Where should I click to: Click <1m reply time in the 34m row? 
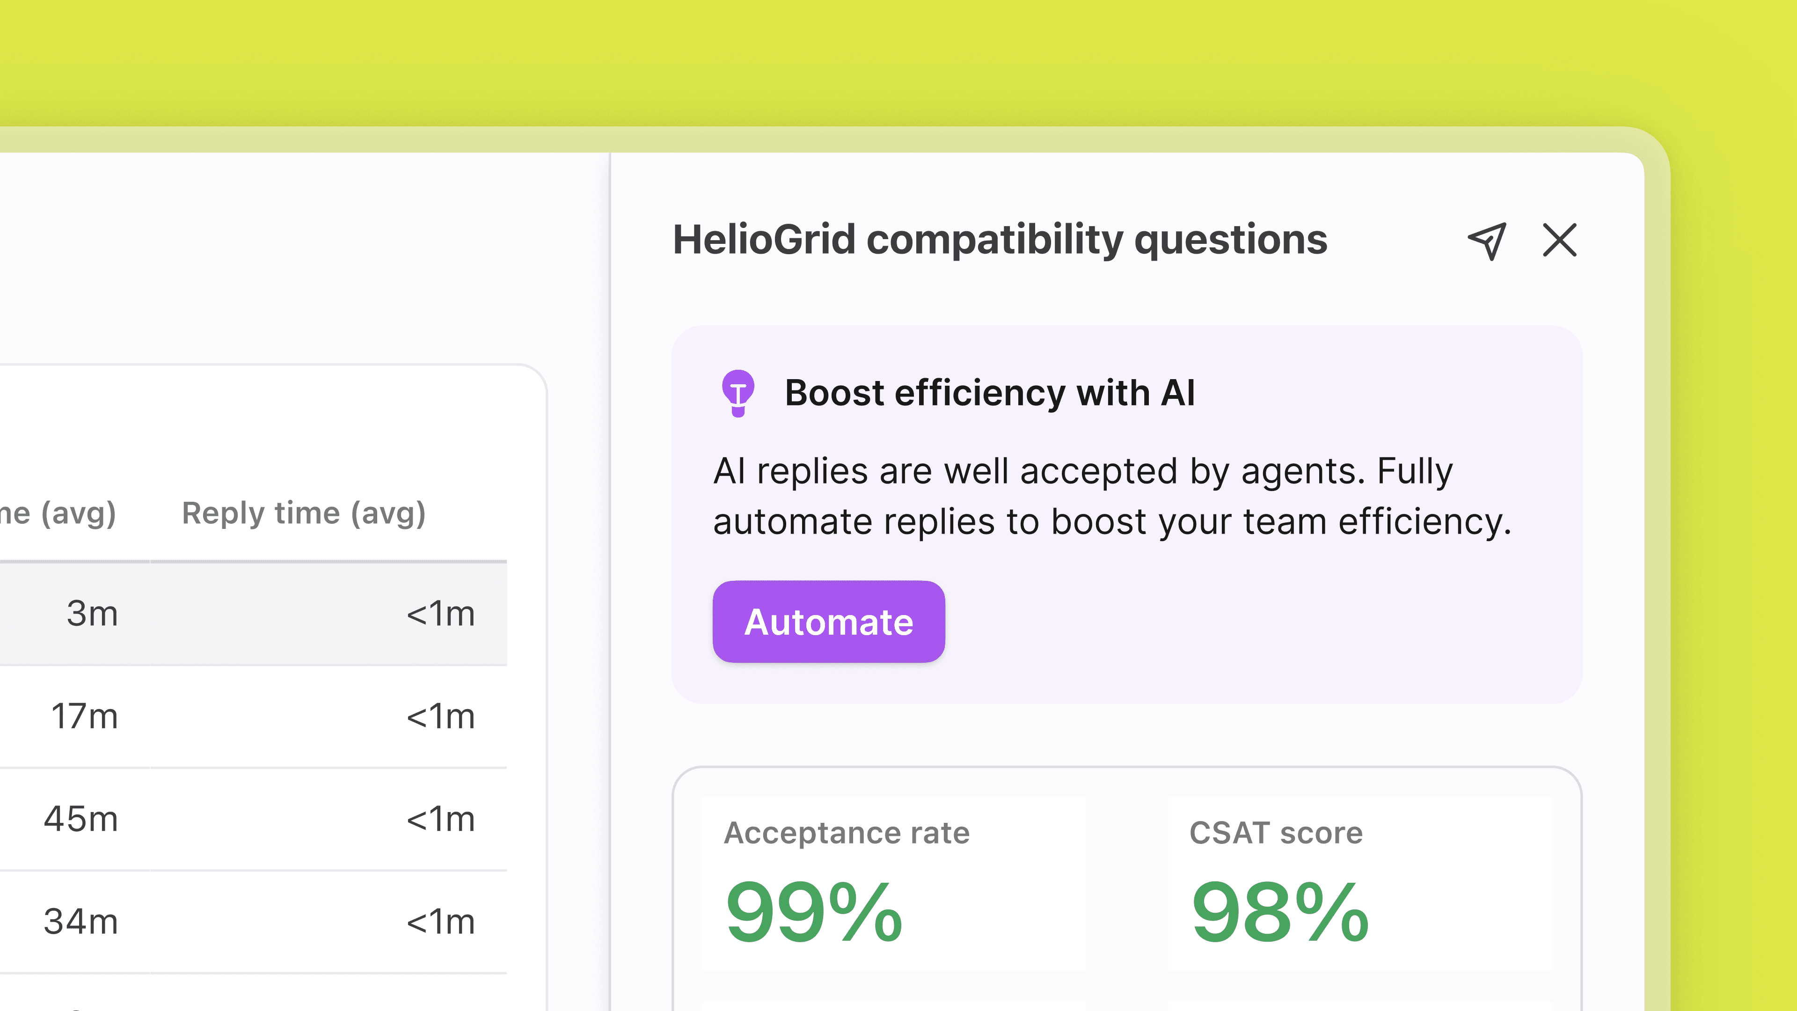pyautogui.click(x=441, y=922)
